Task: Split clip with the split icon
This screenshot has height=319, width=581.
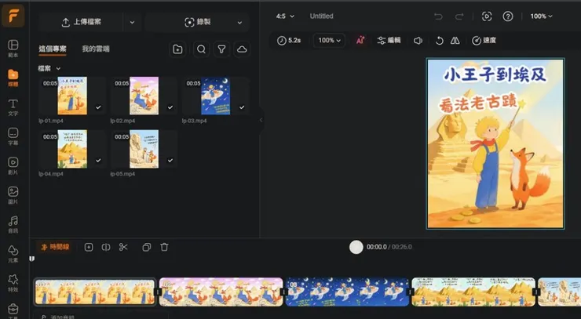Action: tap(106, 247)
